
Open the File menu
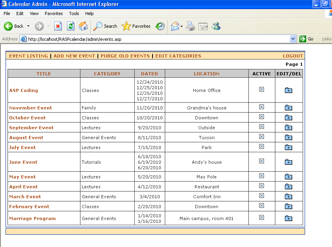pyautogui.click(x=7, y=13)
